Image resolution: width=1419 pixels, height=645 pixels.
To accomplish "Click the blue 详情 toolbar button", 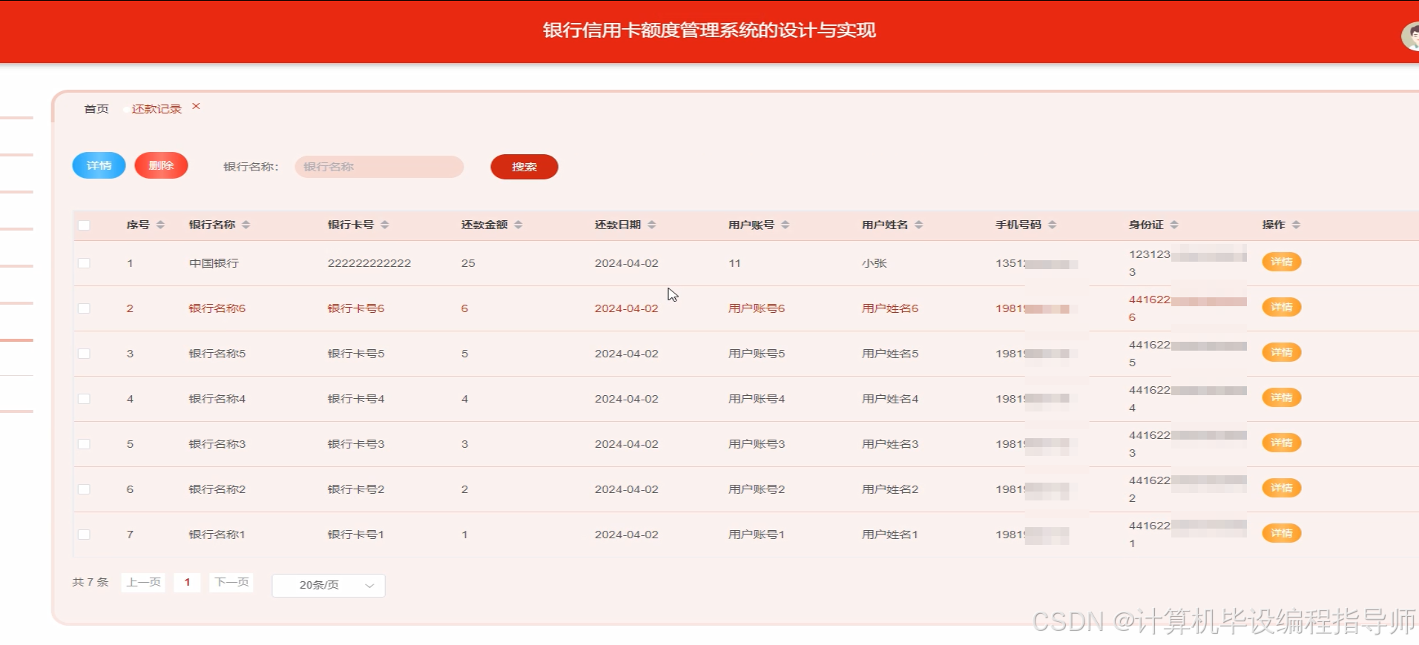I will pyautogui.click(x=99, y=165).
